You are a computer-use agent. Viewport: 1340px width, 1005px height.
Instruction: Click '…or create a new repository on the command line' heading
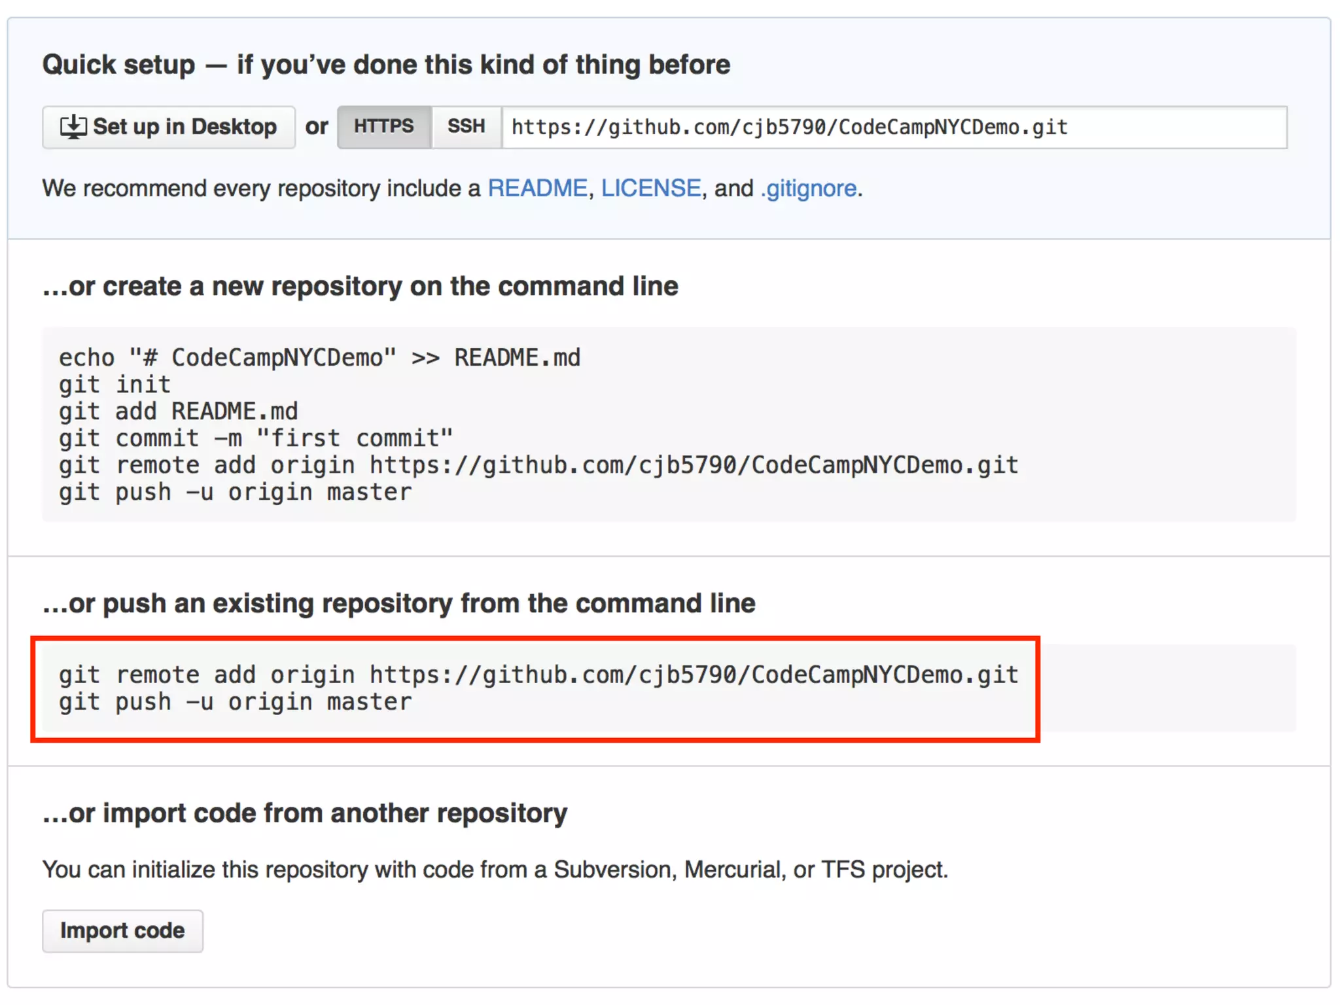361,287
